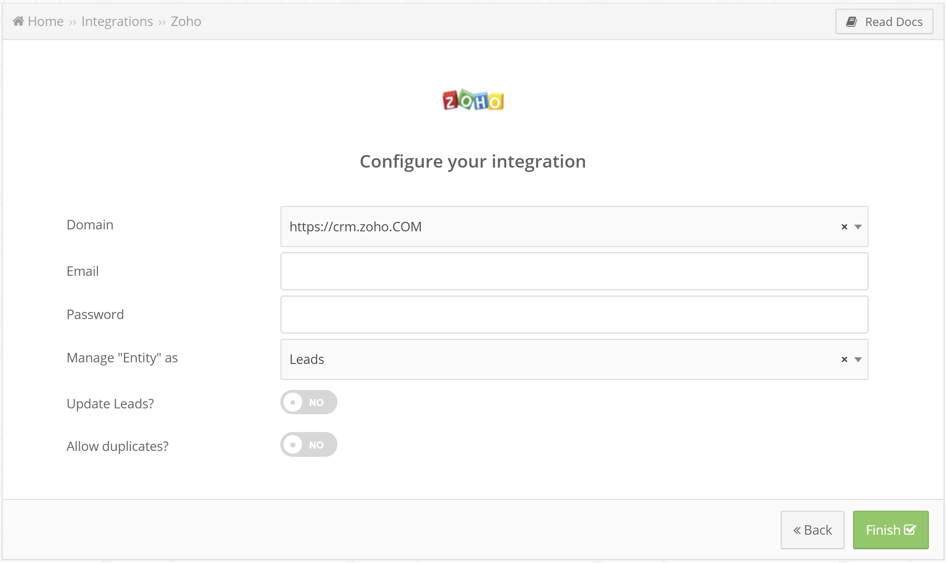Click the checkmark icon on Finish button
The width and height of the screenshot is (947, 563).
(x=910, y=530)
